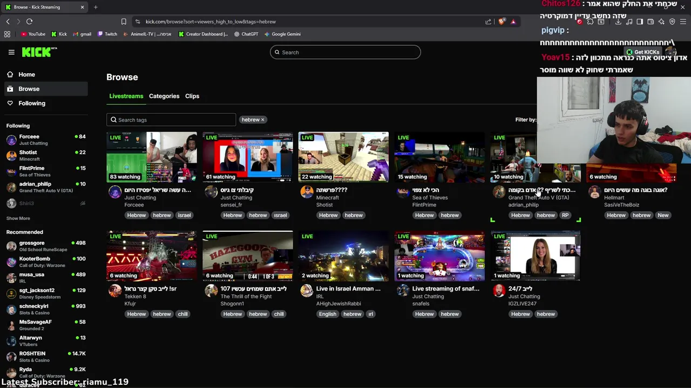Open Grand Theft Auto V category link under stream
Image resolution: width=691 pixels, height=388 pixels.
point(539,198)
